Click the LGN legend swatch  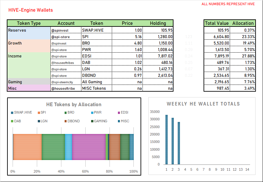click(x=39, y=121)
